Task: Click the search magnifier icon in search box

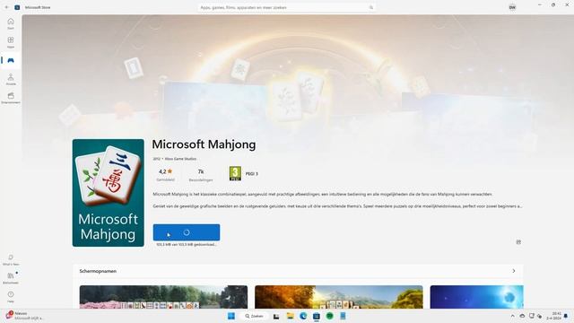Action: pyautogui.click(x=370, y=7)
